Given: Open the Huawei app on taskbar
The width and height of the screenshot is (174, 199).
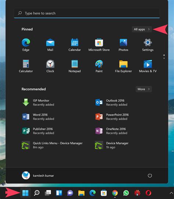Looking at the screenshot, I should tap(137, 193).
